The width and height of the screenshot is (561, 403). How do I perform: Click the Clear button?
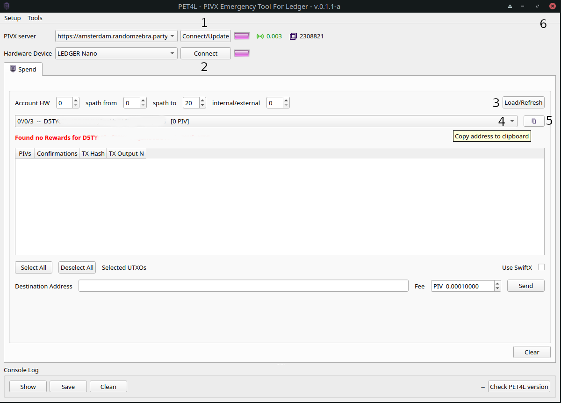[x=532, y=352]
